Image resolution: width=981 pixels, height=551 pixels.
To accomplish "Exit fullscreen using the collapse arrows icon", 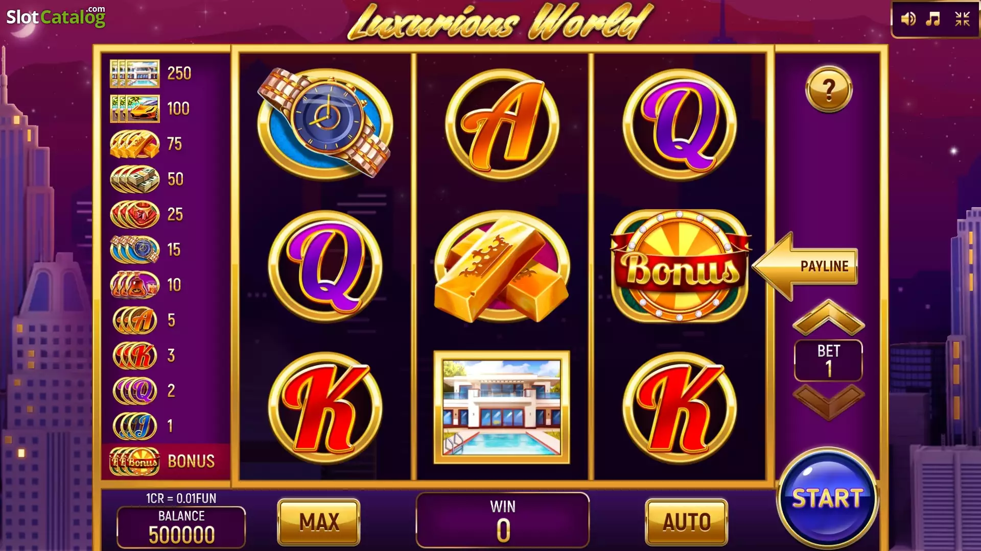I will coord(962,19).
